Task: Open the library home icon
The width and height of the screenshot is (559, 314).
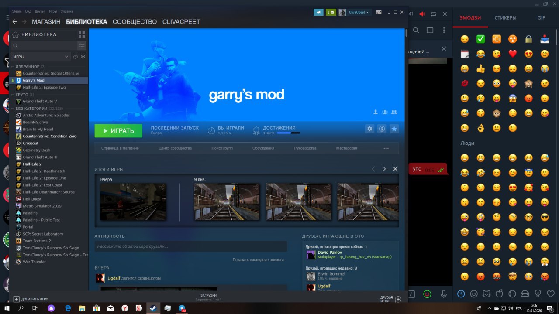Action: coord(16,34)
